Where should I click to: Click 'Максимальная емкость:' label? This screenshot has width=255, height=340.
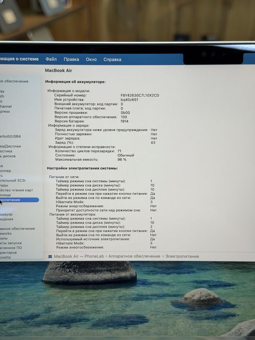77,160
